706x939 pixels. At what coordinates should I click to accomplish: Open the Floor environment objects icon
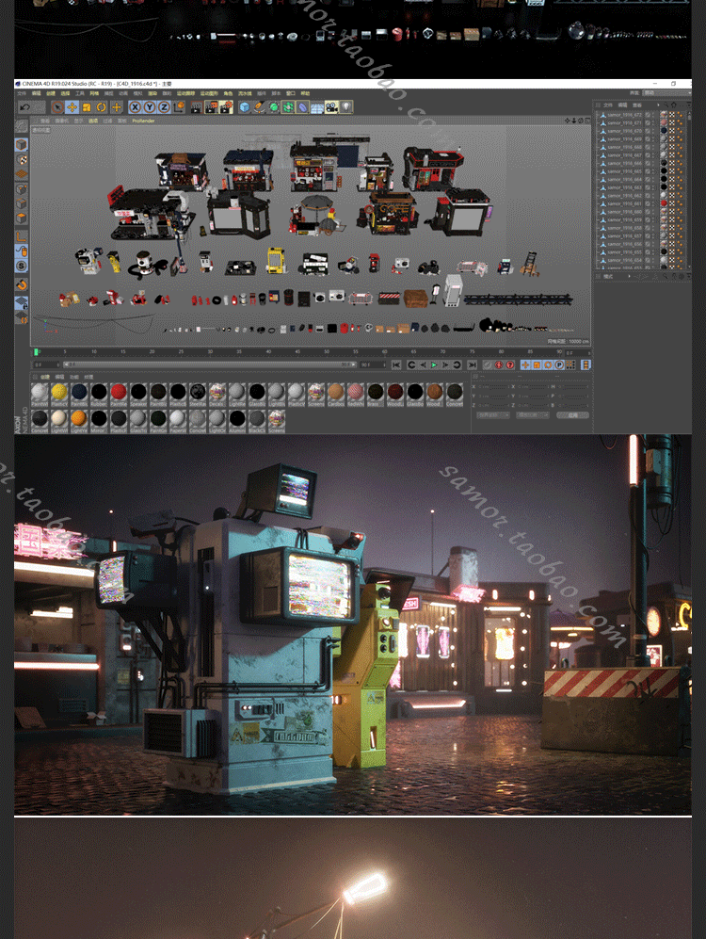click(317, 107)
